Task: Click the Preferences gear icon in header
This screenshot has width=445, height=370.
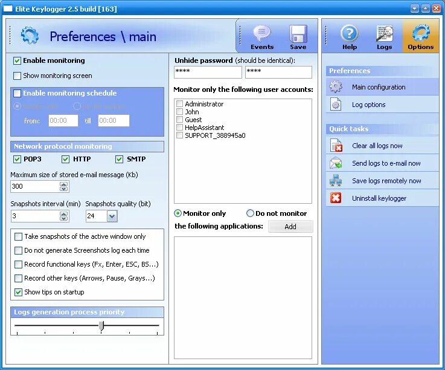Action: tap(30, 36)
